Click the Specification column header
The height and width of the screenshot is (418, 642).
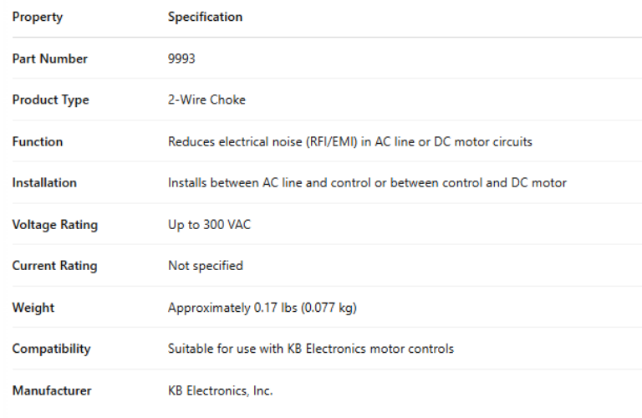tap(205, 17)
